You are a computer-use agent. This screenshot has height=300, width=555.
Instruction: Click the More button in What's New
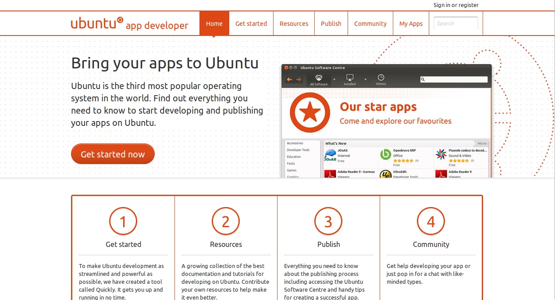[x=482, y=143]
